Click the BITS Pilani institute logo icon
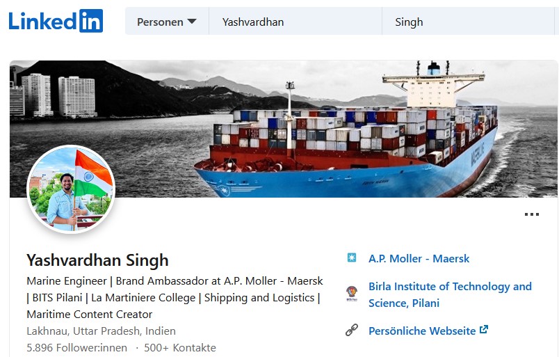 352,294
